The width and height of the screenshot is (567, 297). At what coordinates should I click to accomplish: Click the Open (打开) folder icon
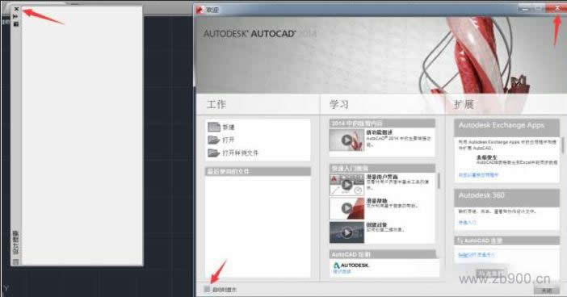coord(214,140)
